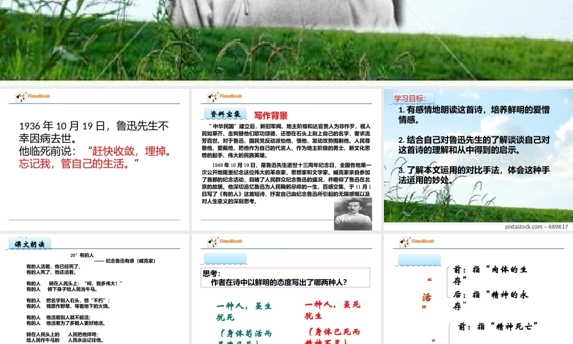Image resolution: width=573 pixels, height=344 pixels.
Task: Click the blank blue label on the 思考 slide
Action: tap(225, 259)
